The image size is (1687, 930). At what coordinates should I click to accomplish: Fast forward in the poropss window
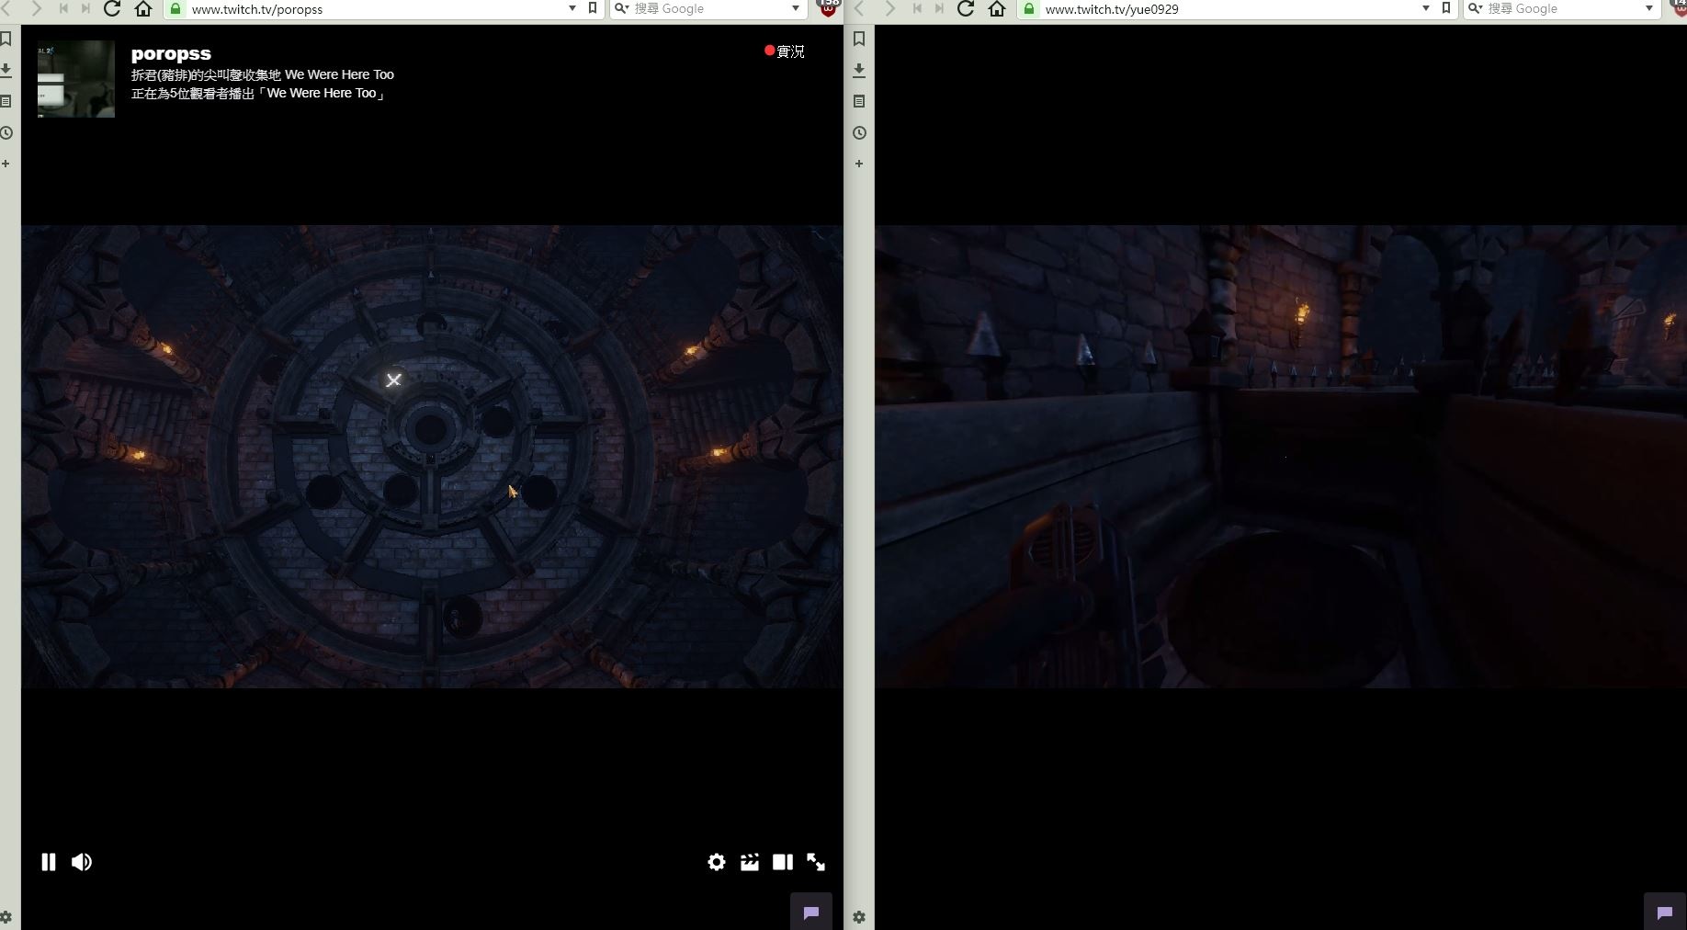click(85, 9)
